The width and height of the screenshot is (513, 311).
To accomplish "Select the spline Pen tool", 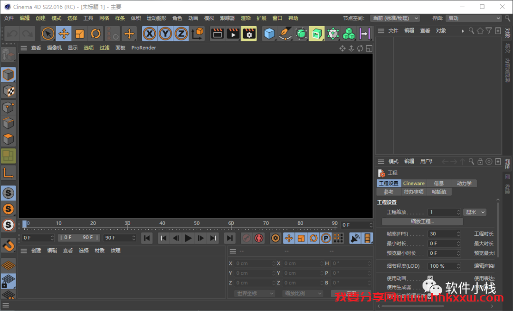I will point(285,34).
